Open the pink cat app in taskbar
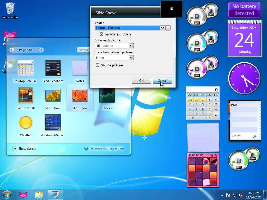This screenshot has width=267, height=200. coord(23,195)
